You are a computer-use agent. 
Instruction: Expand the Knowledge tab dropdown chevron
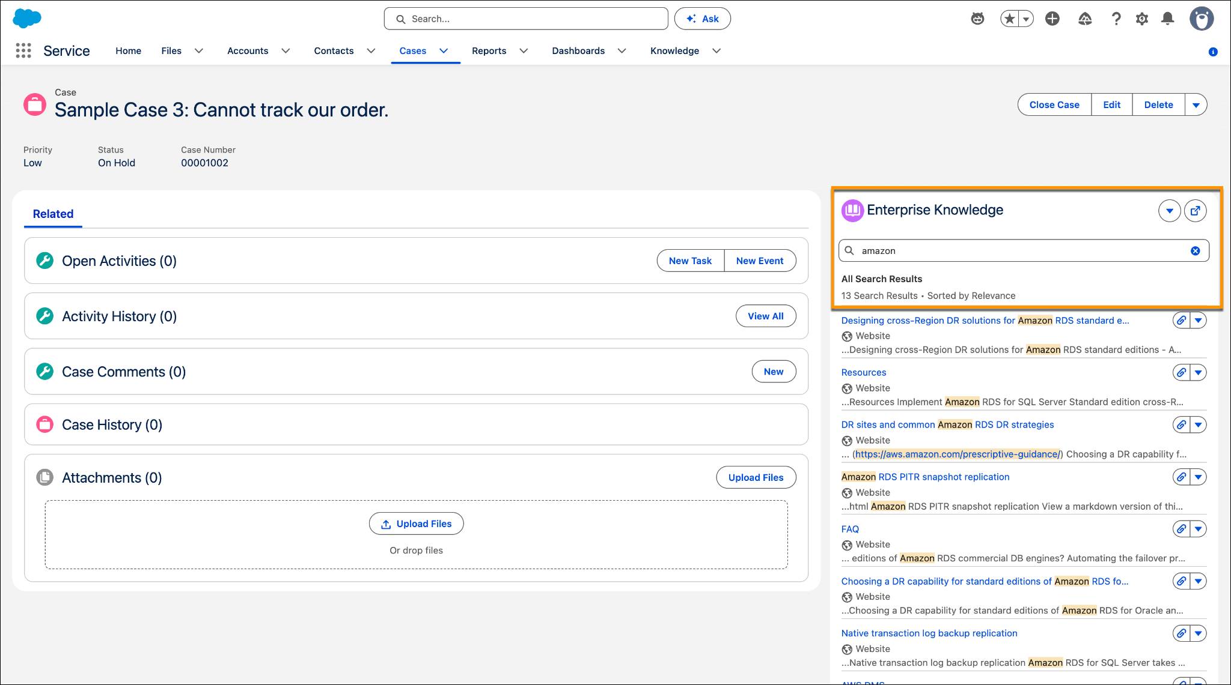point(716,51)
